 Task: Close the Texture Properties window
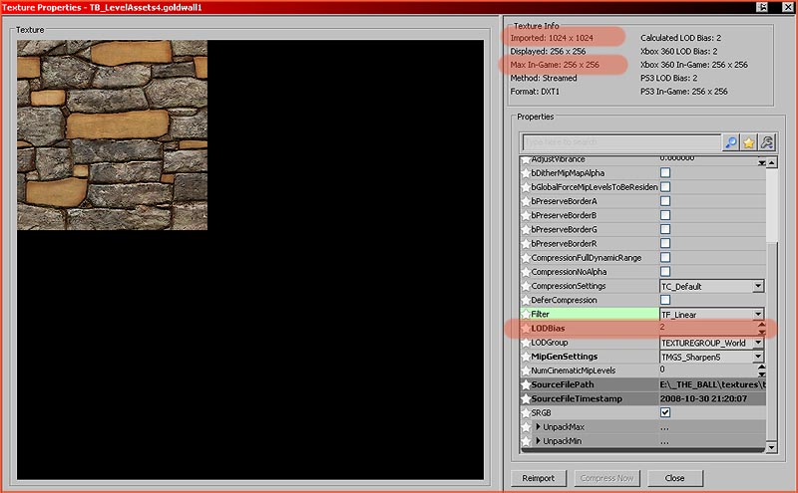click(x=787, y=7)
